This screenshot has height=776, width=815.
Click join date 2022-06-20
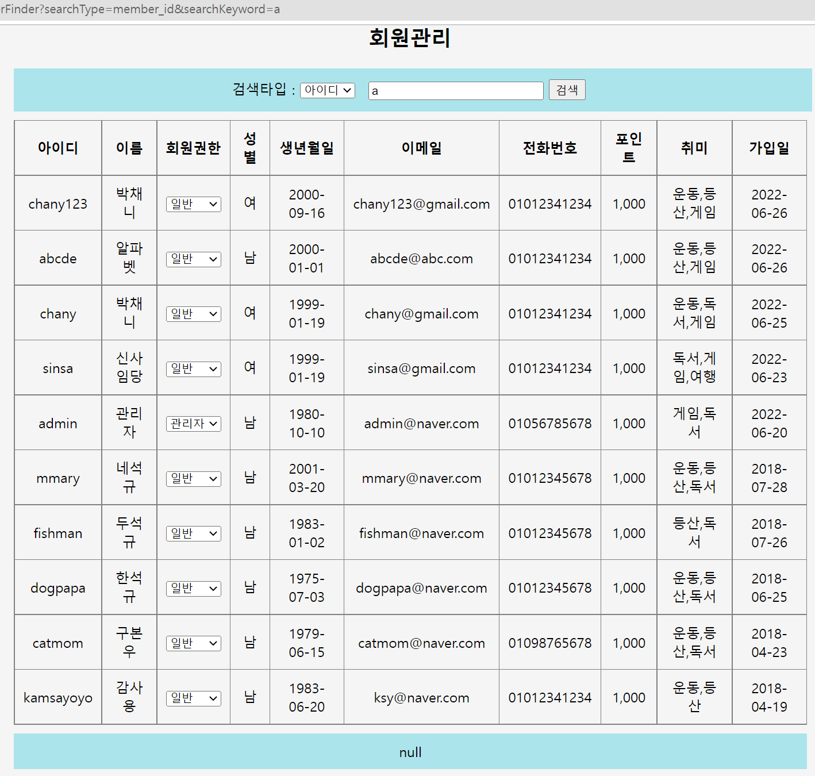point(770,424)
